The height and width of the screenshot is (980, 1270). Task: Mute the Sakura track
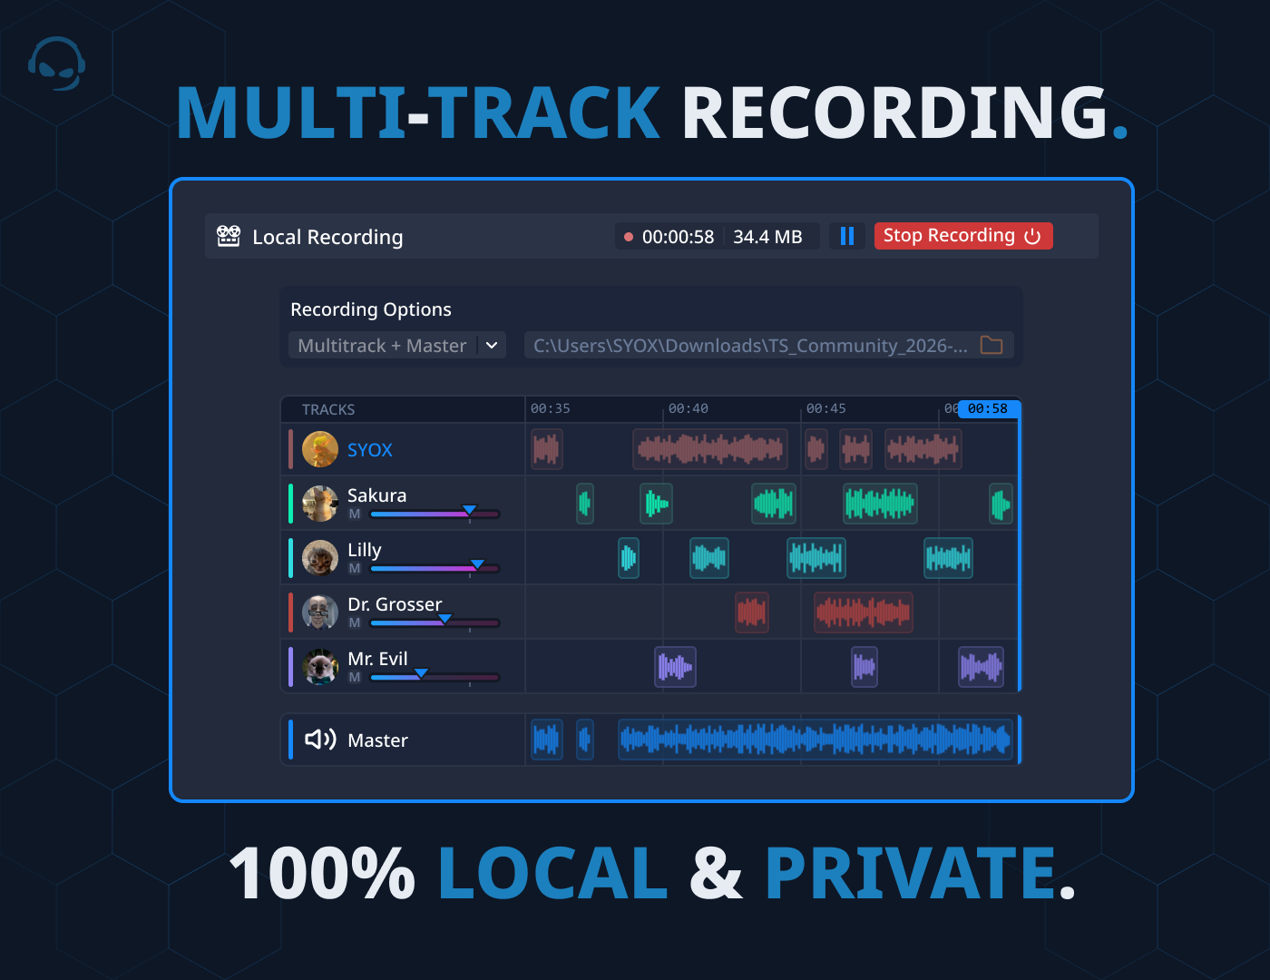(355, 514)
